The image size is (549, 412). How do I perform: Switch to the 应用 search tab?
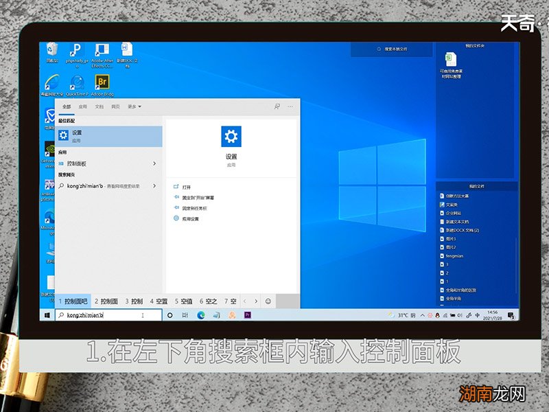click(83, 107)
